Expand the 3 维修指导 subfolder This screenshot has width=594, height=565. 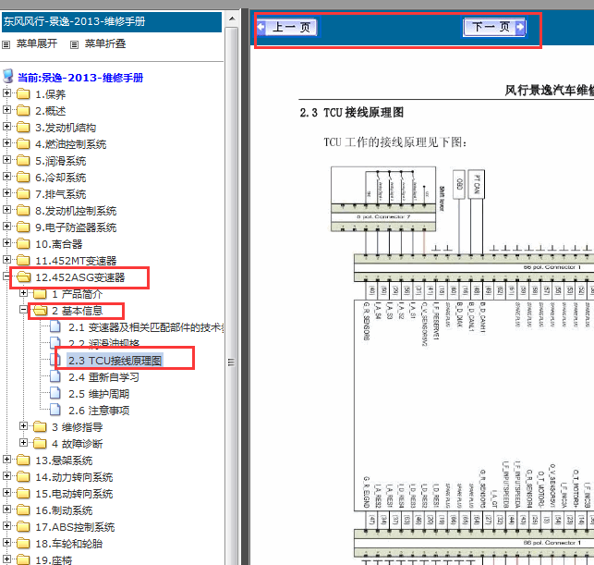[x=23, y=426]
